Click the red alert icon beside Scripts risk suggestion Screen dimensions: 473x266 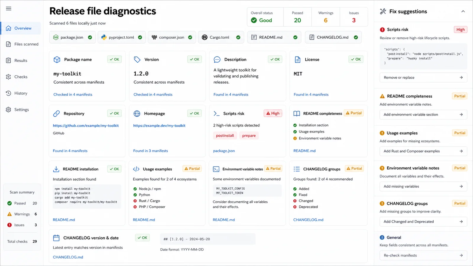pyautogui.click(x=382, y=30)
